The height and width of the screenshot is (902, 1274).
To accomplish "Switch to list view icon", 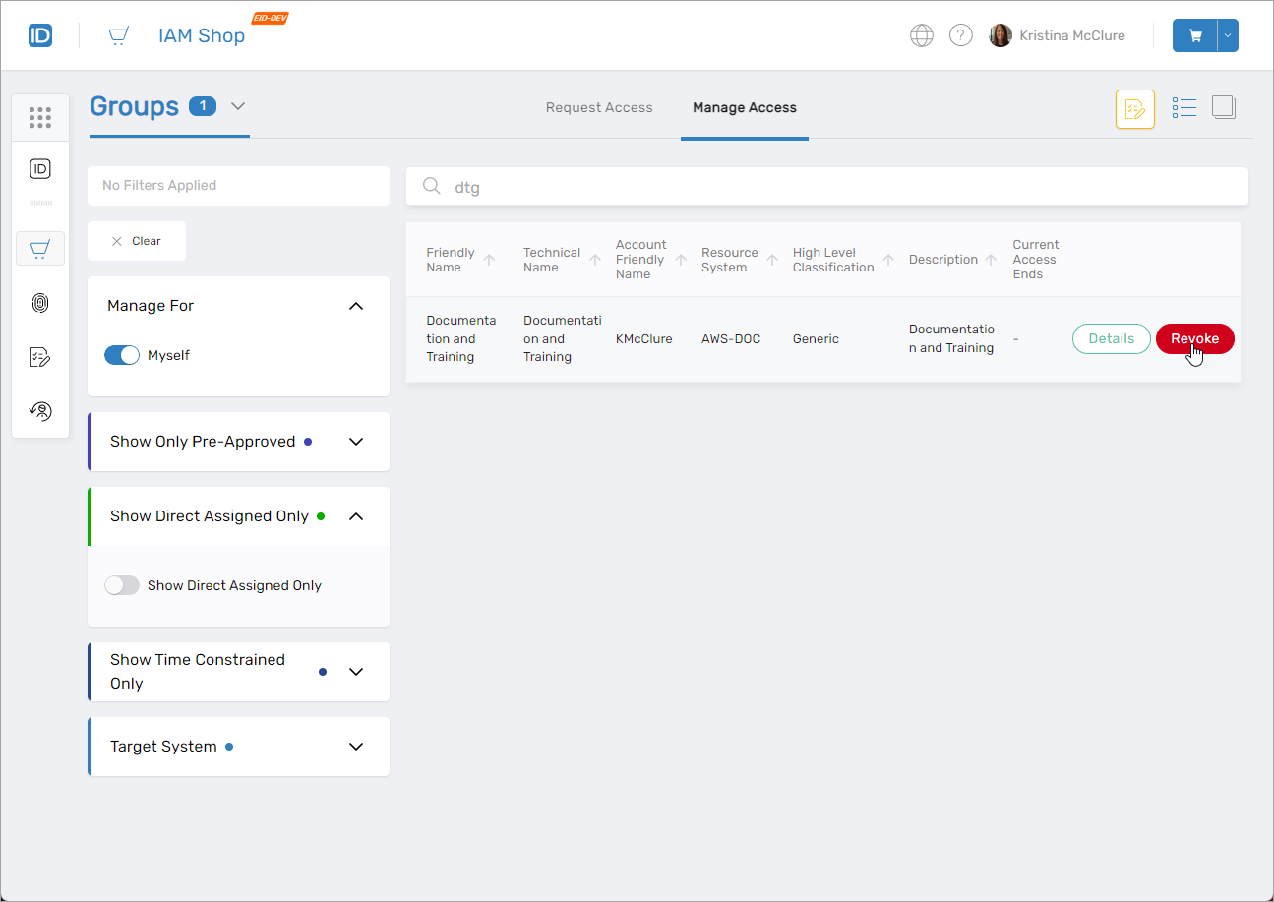I will [1183, 108].
